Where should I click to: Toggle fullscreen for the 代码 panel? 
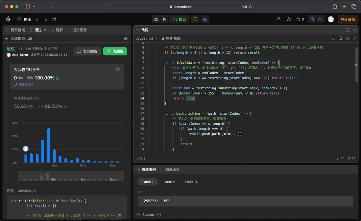[347, 30]
